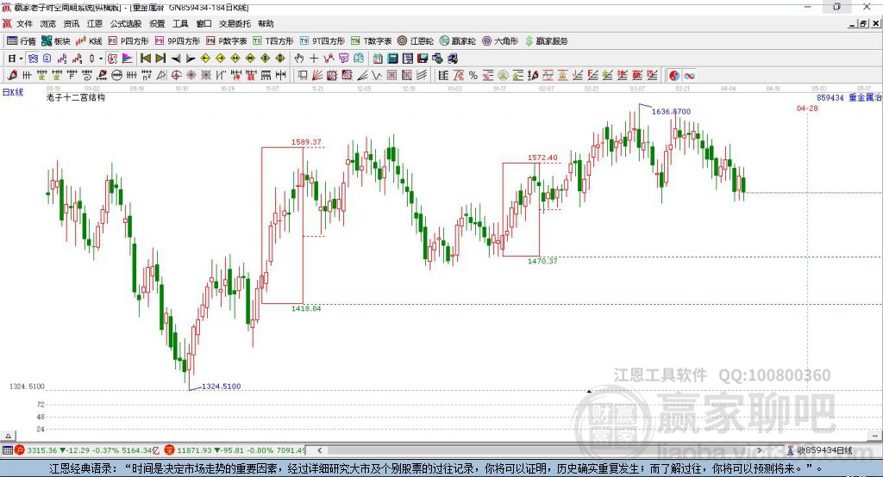Screen dimensions: 883x477
Task: Open 赢家服务 service with dollar icon
Action: pos(546,41)
